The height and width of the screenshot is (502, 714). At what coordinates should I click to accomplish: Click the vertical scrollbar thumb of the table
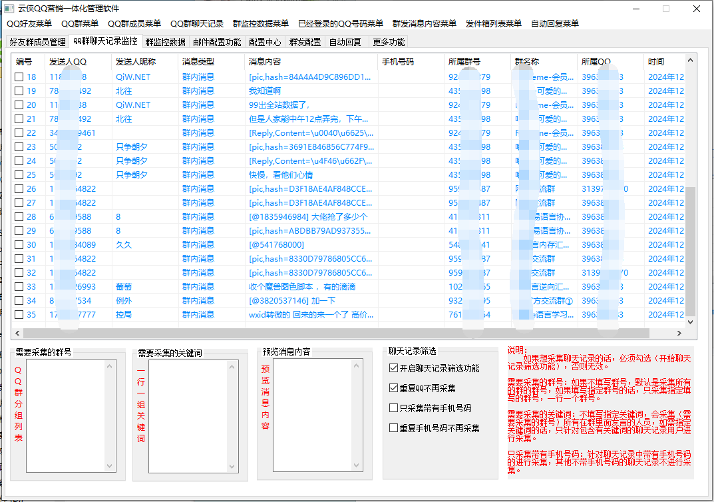pyautogui.click(x=690, y=250)
